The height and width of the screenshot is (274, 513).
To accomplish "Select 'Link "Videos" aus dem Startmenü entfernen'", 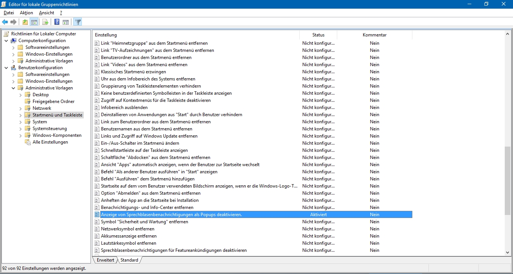I will click(x=144, y=65).
